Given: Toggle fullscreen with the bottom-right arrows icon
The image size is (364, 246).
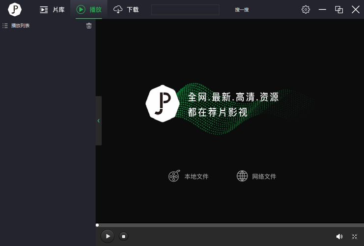Looking at the screenshot, I should coord(355,237).
